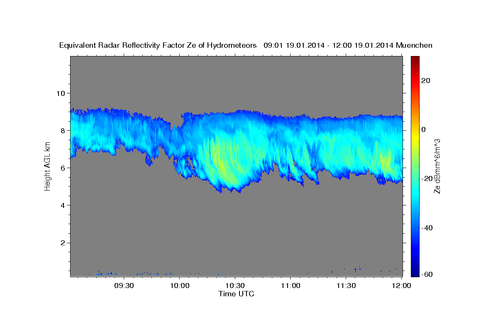This screenshot has width=498, height=332.
Task: Click the colorbar label 0
Action: [424, 129]
